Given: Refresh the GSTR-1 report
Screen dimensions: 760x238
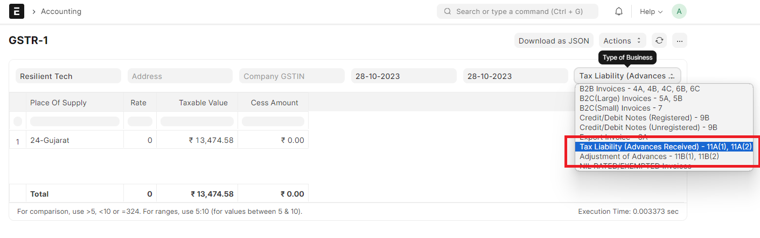Looking at the screenshot, I should coord(659,40).
